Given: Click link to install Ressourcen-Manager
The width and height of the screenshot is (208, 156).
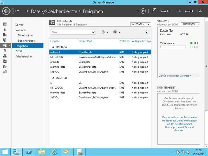Looking at the screenshot, I should (179, 124).
